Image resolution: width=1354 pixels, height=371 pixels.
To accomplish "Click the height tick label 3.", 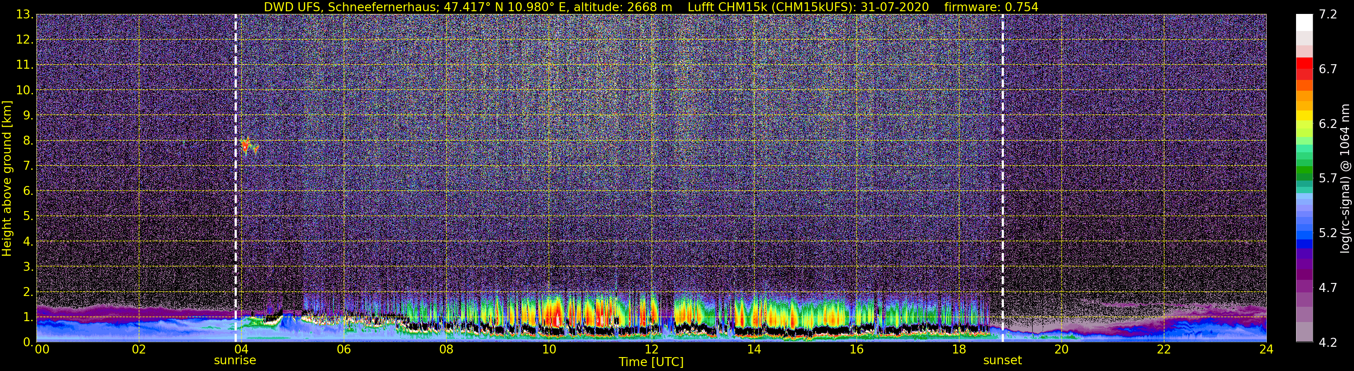I will click(x=28, y=267).
